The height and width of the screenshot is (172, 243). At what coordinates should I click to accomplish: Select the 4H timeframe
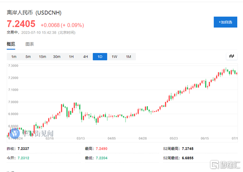click(86, 56)
